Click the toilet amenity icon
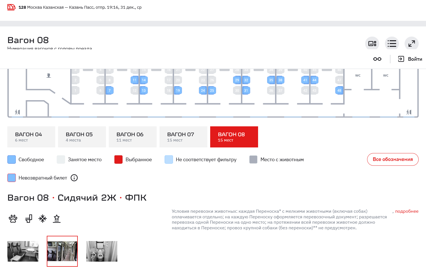The height and width of the screenshot is (278, 426). (x=29, y=219)
